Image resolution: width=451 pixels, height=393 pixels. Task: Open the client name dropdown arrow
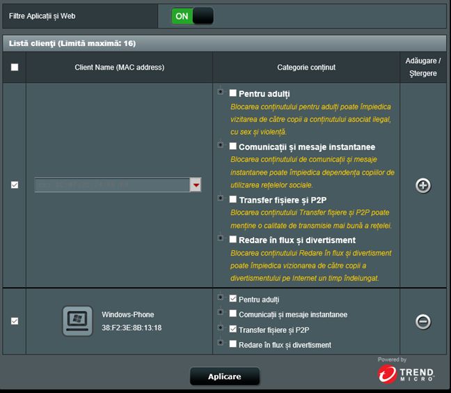tap(196, 185)
